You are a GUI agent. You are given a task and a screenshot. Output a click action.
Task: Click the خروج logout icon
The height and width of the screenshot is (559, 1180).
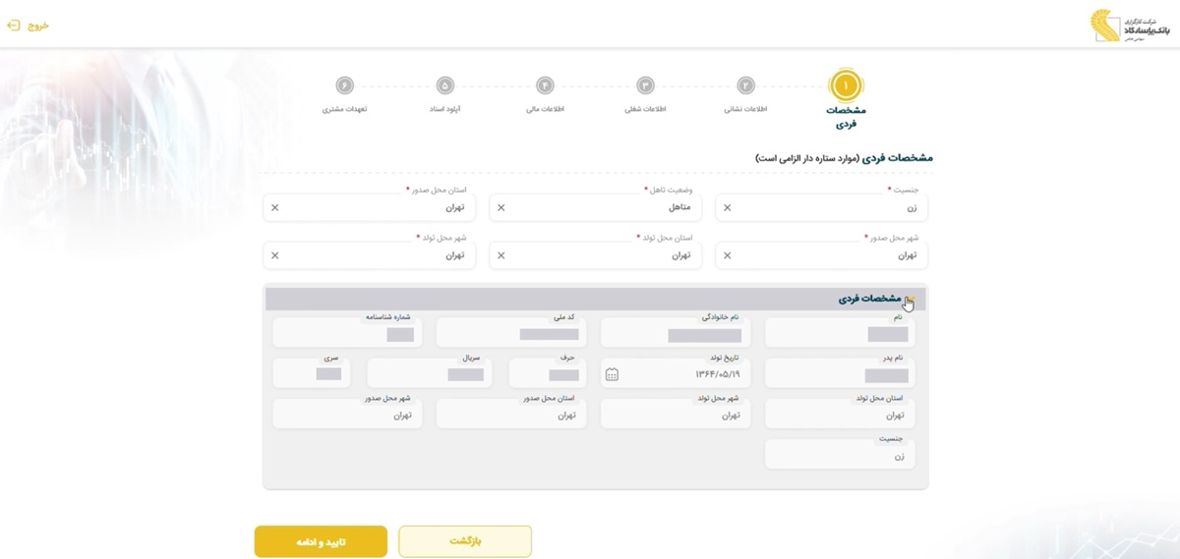(13, 25)
